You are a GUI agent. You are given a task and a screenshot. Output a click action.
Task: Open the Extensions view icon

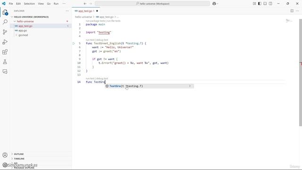pyautogui.click(x=5, y=52)
